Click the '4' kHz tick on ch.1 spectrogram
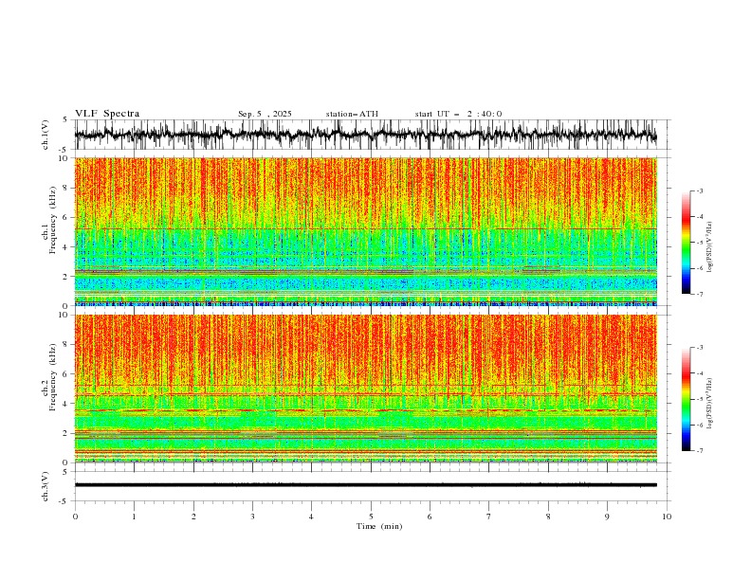Viewport: 751px width, 580px height. (x=66, y=247)
